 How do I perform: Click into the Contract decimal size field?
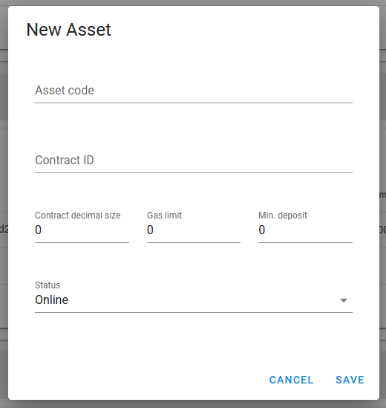pyautogui.click(x=82, y=230)
